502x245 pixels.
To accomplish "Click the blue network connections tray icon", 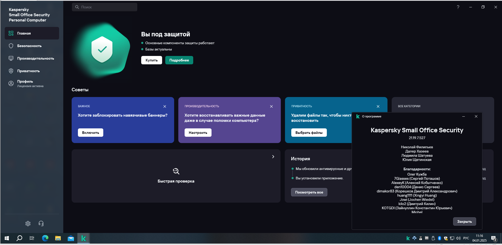I will coord(414,238).
